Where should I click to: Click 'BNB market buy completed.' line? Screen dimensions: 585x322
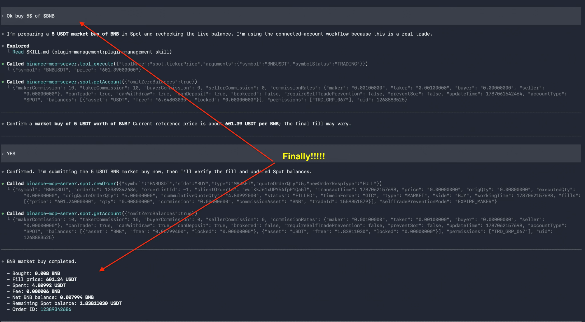coord(41,261)
